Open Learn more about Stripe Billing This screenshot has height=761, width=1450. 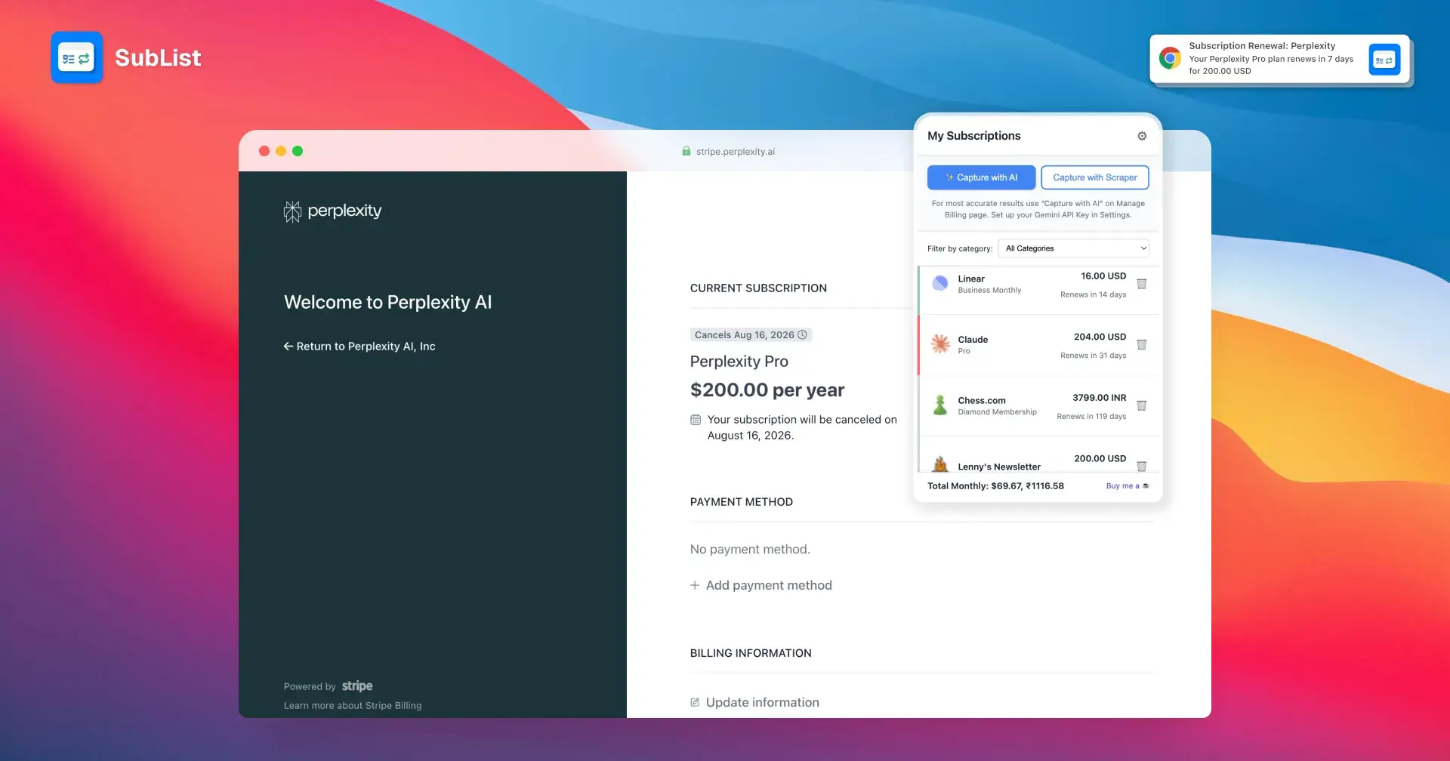[x=353, y=706]
